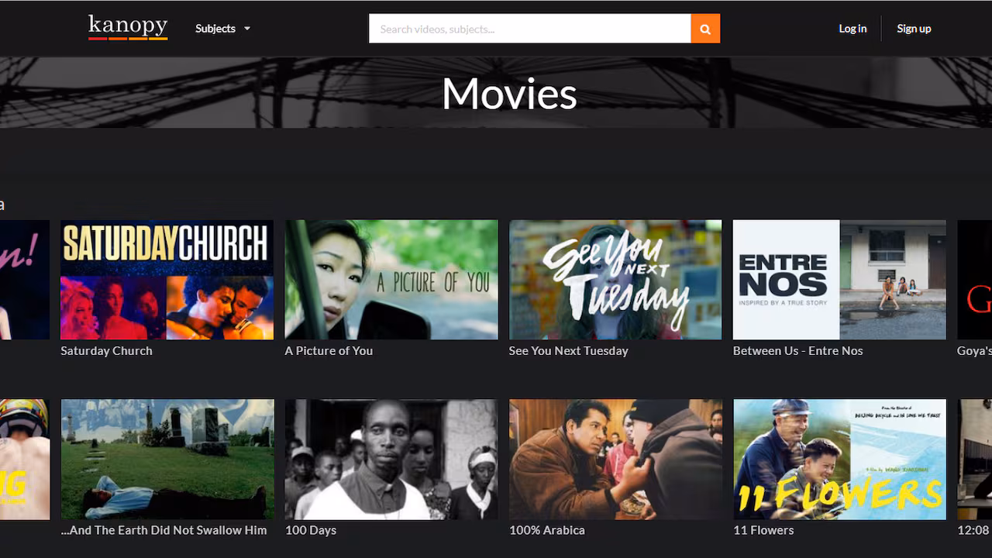The image size is (992, 558).
Task: Click the 'A Picture of You' title text
Action: [x=329, y=351]
